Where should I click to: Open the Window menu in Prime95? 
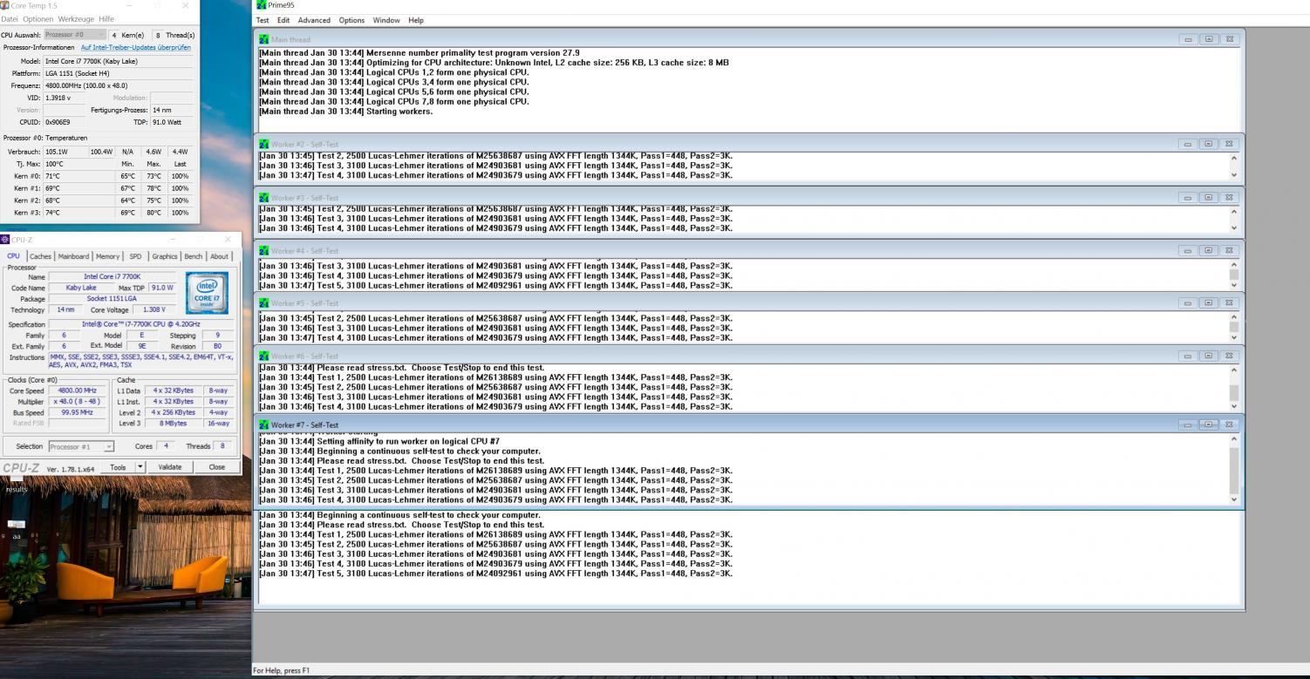point(386,20)
